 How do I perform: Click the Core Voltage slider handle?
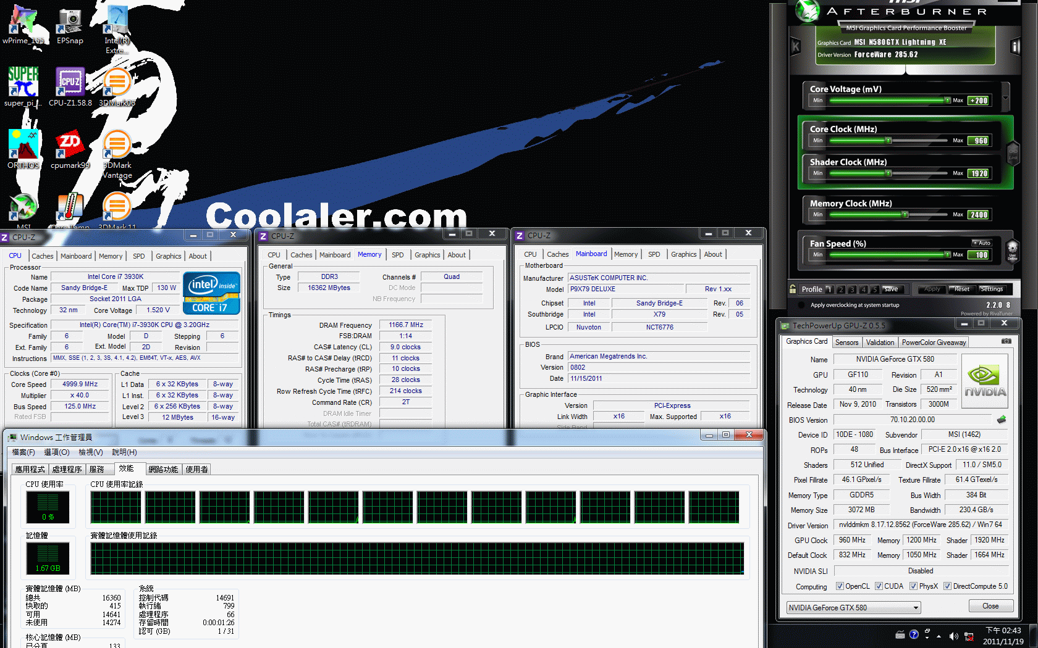(x=947, y=101)
